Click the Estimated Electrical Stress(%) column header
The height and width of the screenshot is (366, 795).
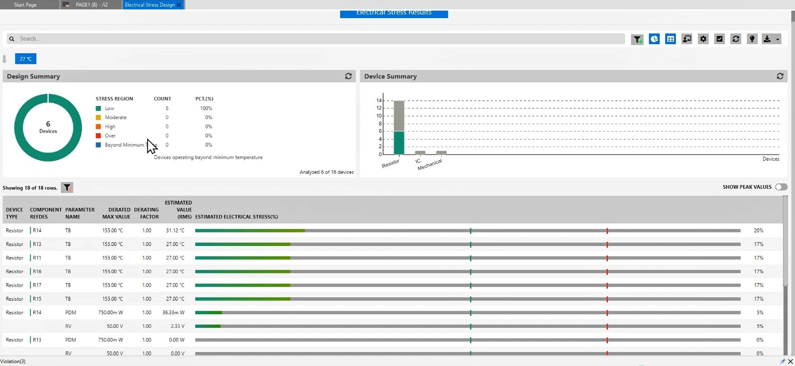(x=236, y=217)
